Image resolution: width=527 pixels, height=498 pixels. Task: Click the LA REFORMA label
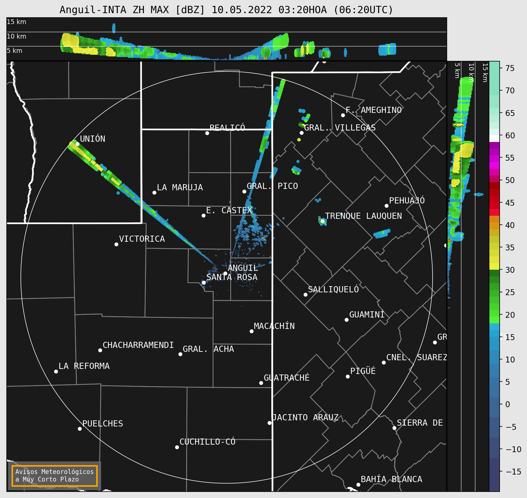pyautogui.click(x=84, y=366)
